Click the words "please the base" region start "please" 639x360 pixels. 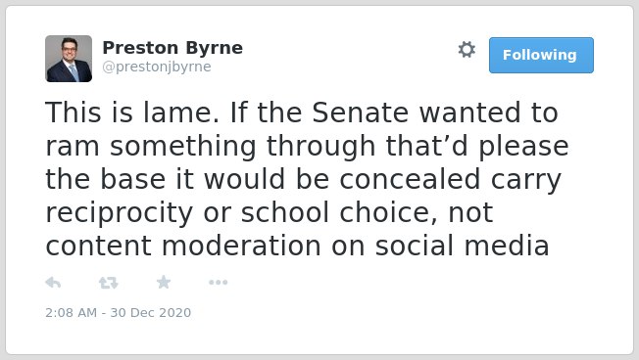click(523, 147)
